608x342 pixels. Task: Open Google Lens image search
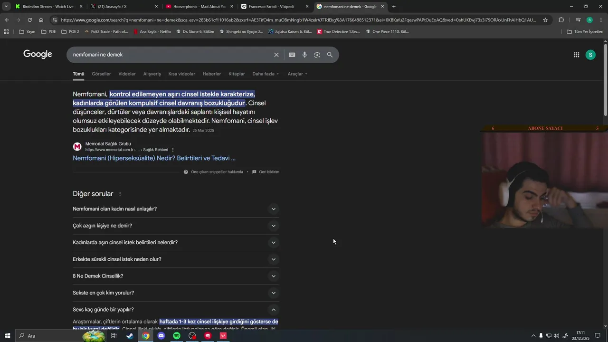point(317,55)
